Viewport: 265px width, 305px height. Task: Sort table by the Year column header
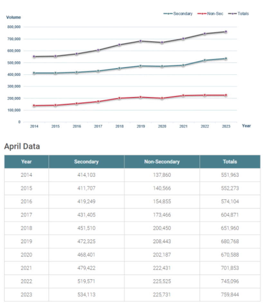(x=26, y=162)
